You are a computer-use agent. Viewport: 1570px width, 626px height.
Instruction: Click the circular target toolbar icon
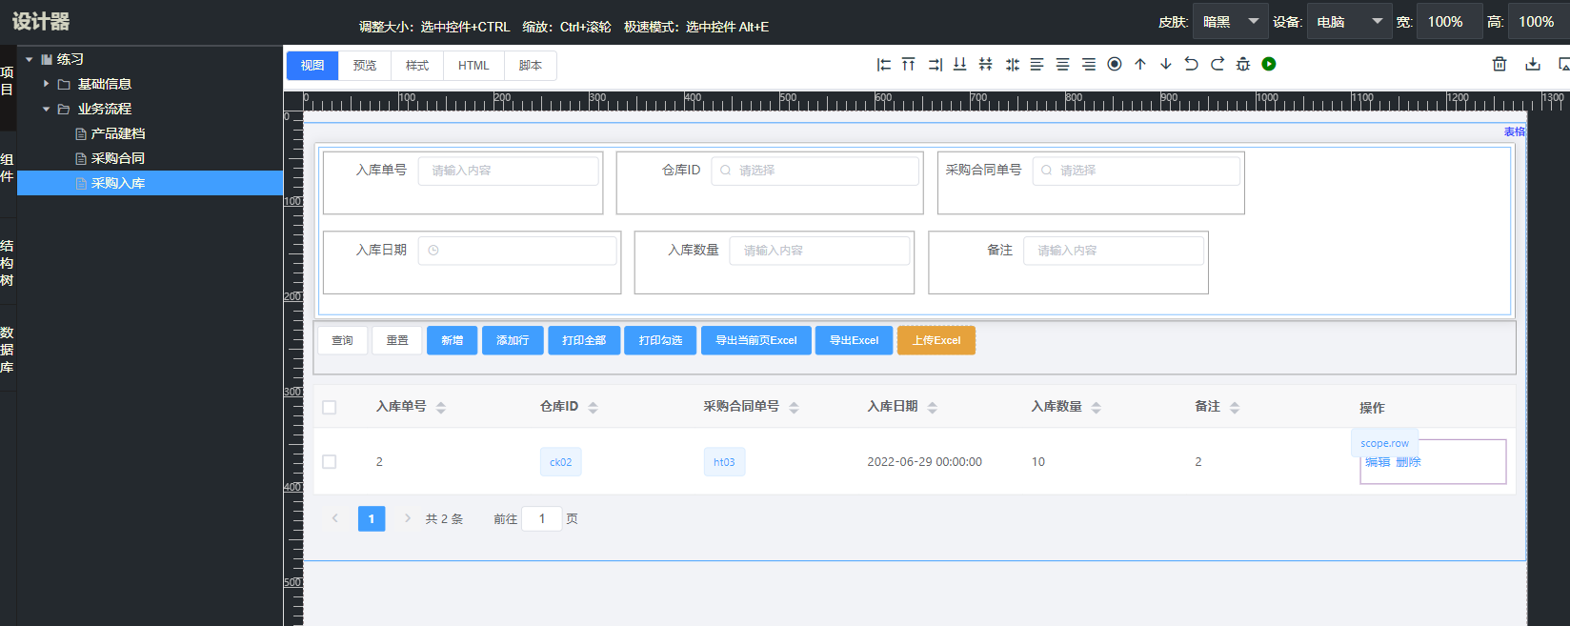tap(1115, 64)
